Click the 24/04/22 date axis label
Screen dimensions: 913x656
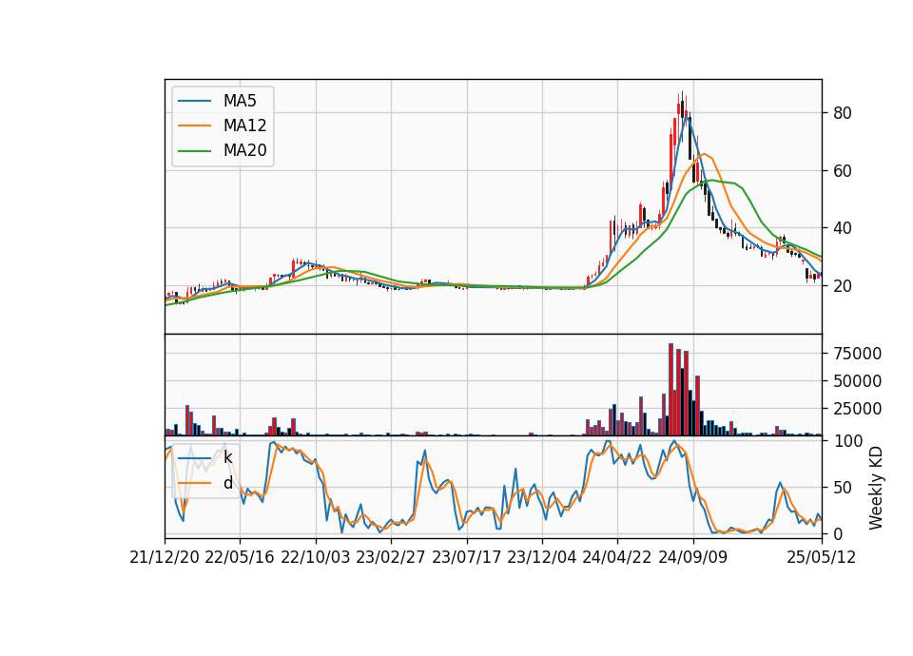(617, 557)
